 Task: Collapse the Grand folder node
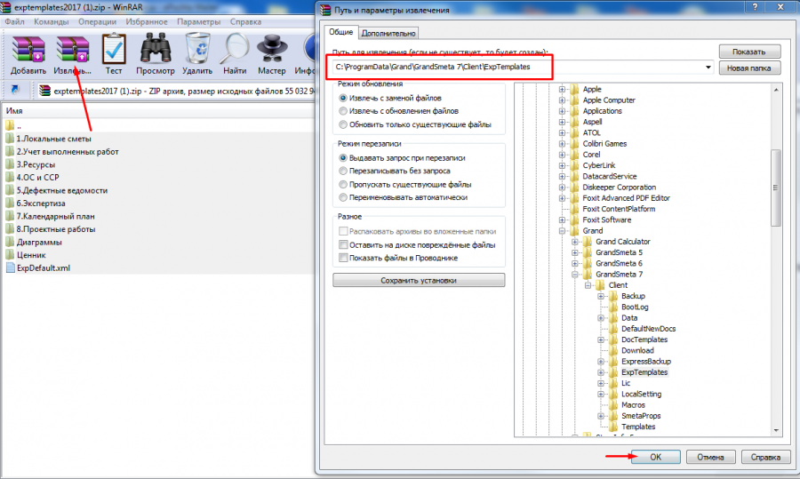click(x=562, y=230)
